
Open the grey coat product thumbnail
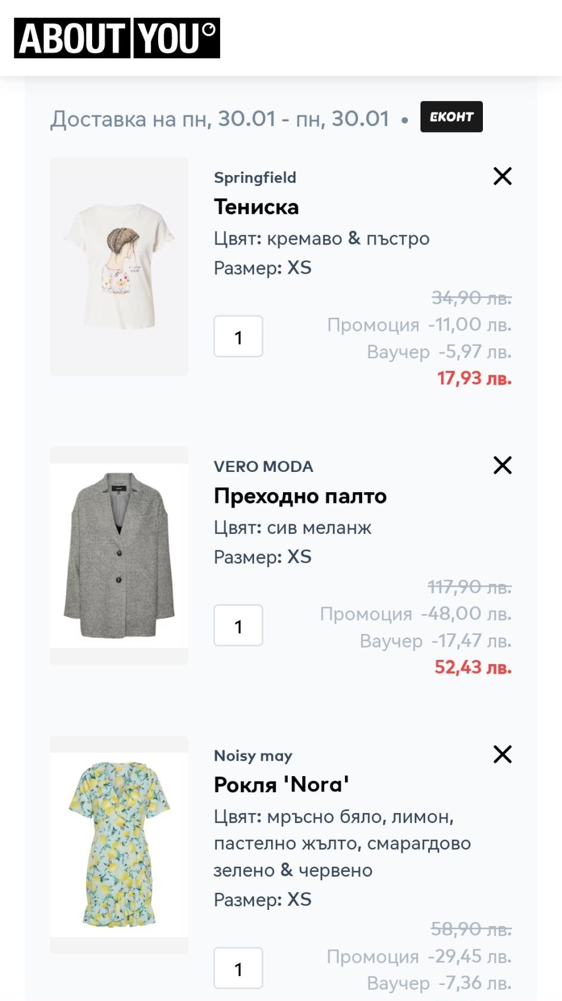coord(119,555)
